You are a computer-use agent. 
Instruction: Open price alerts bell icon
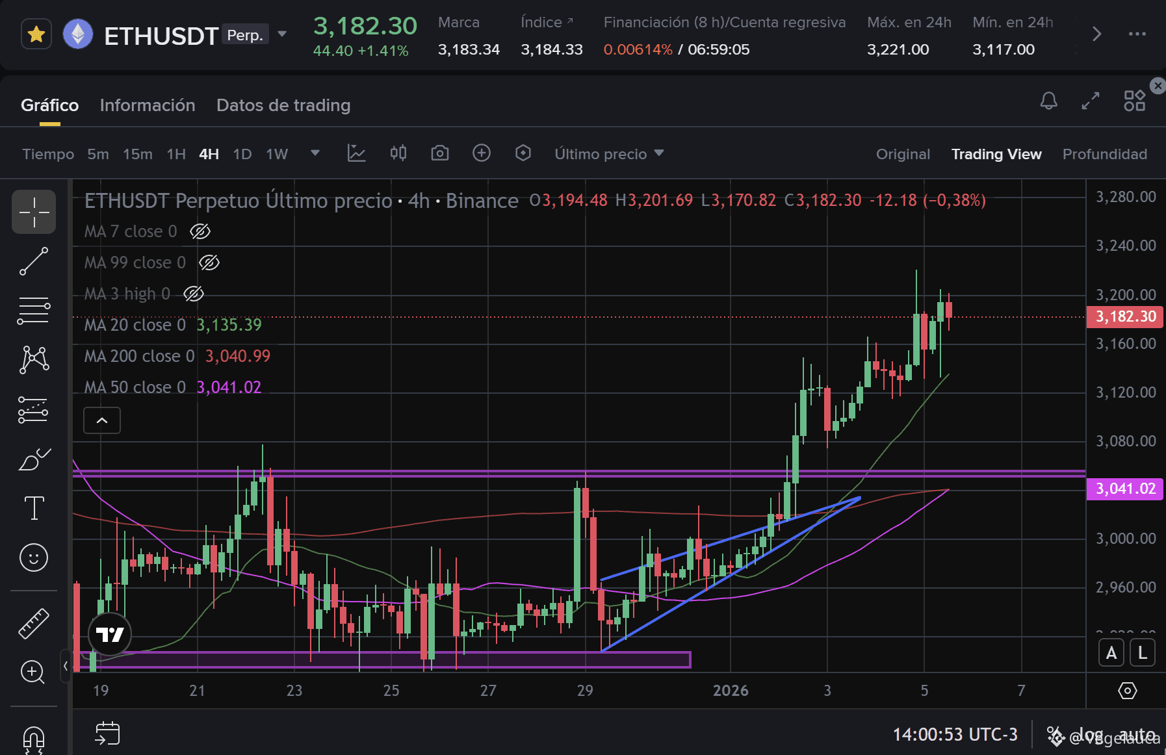(1049, 101)
